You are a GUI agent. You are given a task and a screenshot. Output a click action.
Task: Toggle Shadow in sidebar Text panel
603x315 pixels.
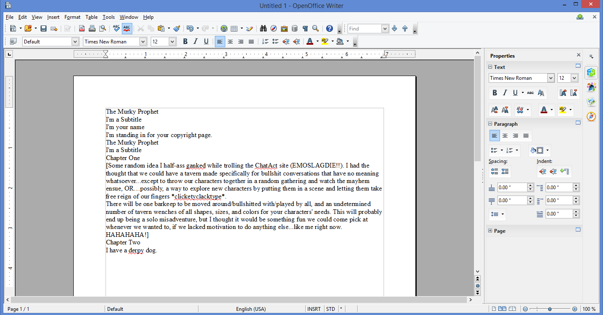click(541, 93)
